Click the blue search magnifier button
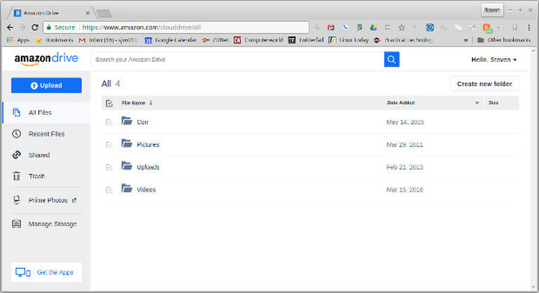The height and width of the screenshot is (293, 539). coord(391,59)
